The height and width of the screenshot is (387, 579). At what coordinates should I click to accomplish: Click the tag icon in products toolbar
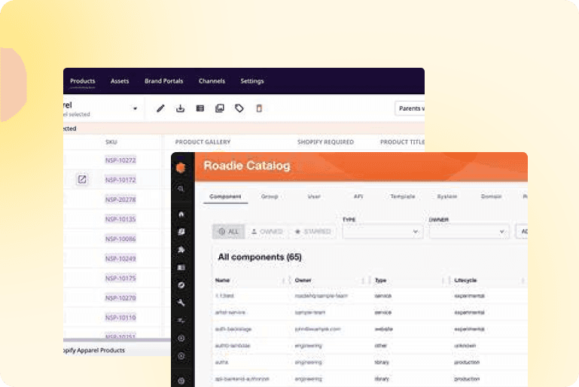(x=239, y=108)
